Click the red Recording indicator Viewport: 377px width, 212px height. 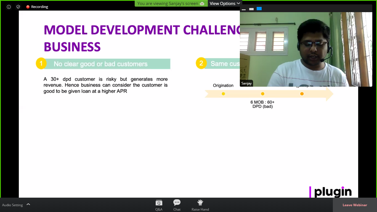[x=37, y=7]
